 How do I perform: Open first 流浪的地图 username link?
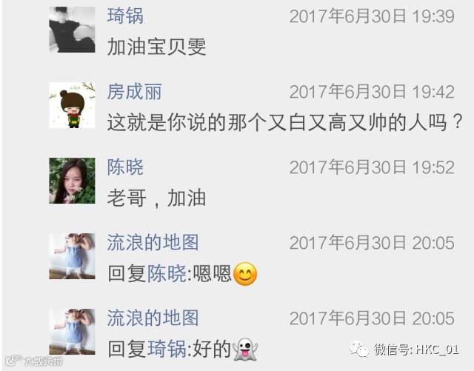point(153,242)
